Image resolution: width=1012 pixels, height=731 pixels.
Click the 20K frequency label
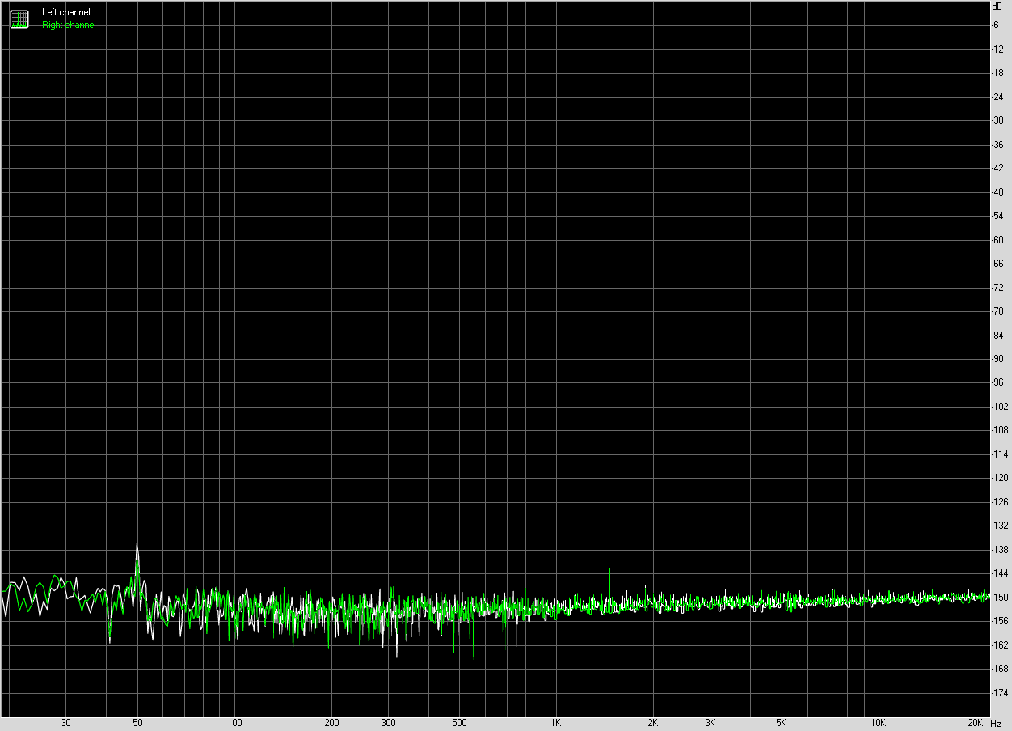pyautogui.click(x=975, y=722)
